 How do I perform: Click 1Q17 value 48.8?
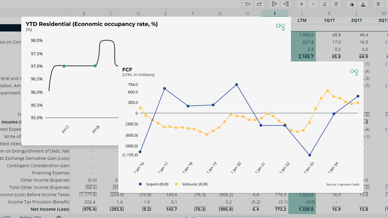point(336,35)
